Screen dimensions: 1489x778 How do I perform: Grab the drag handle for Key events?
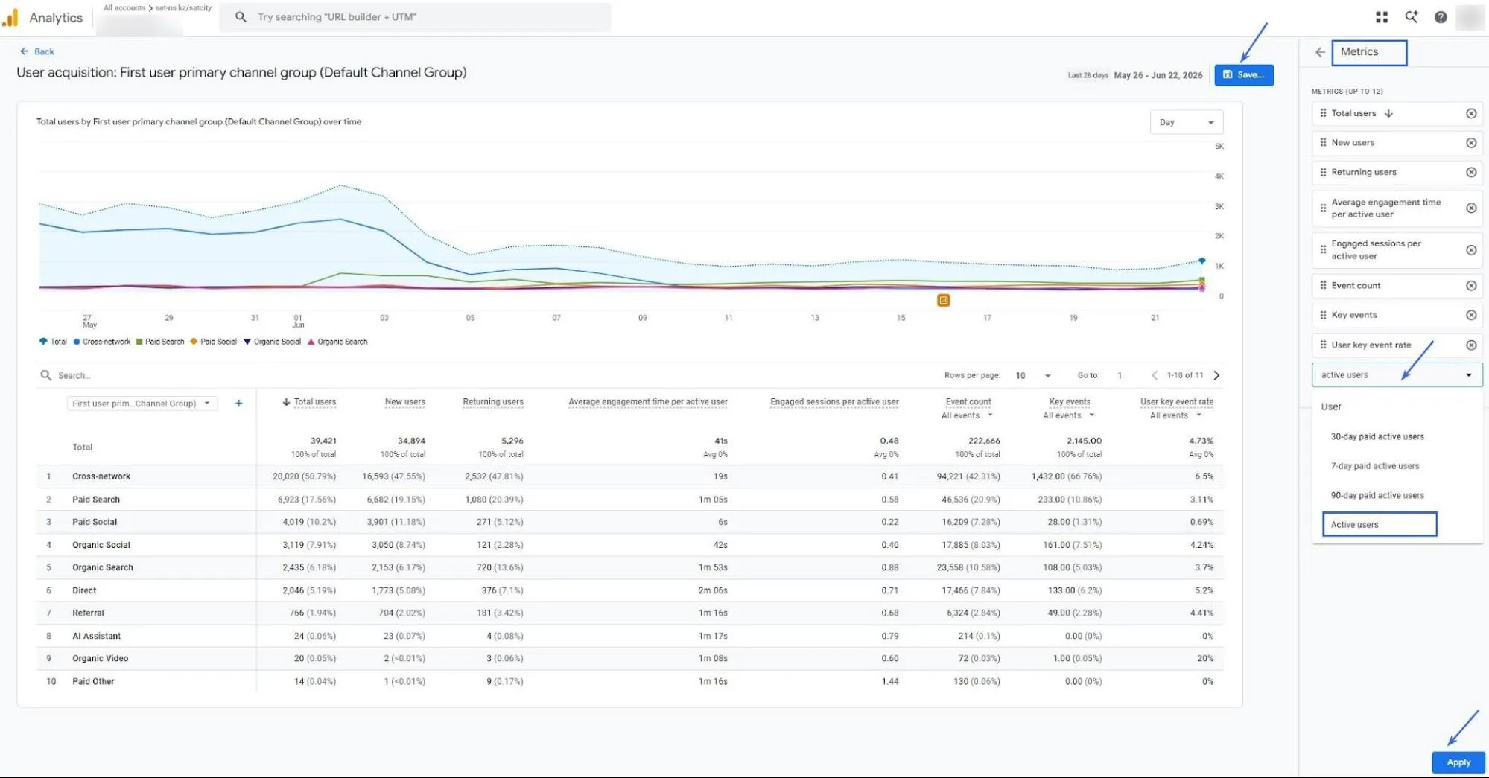(x=1323, y=315)
